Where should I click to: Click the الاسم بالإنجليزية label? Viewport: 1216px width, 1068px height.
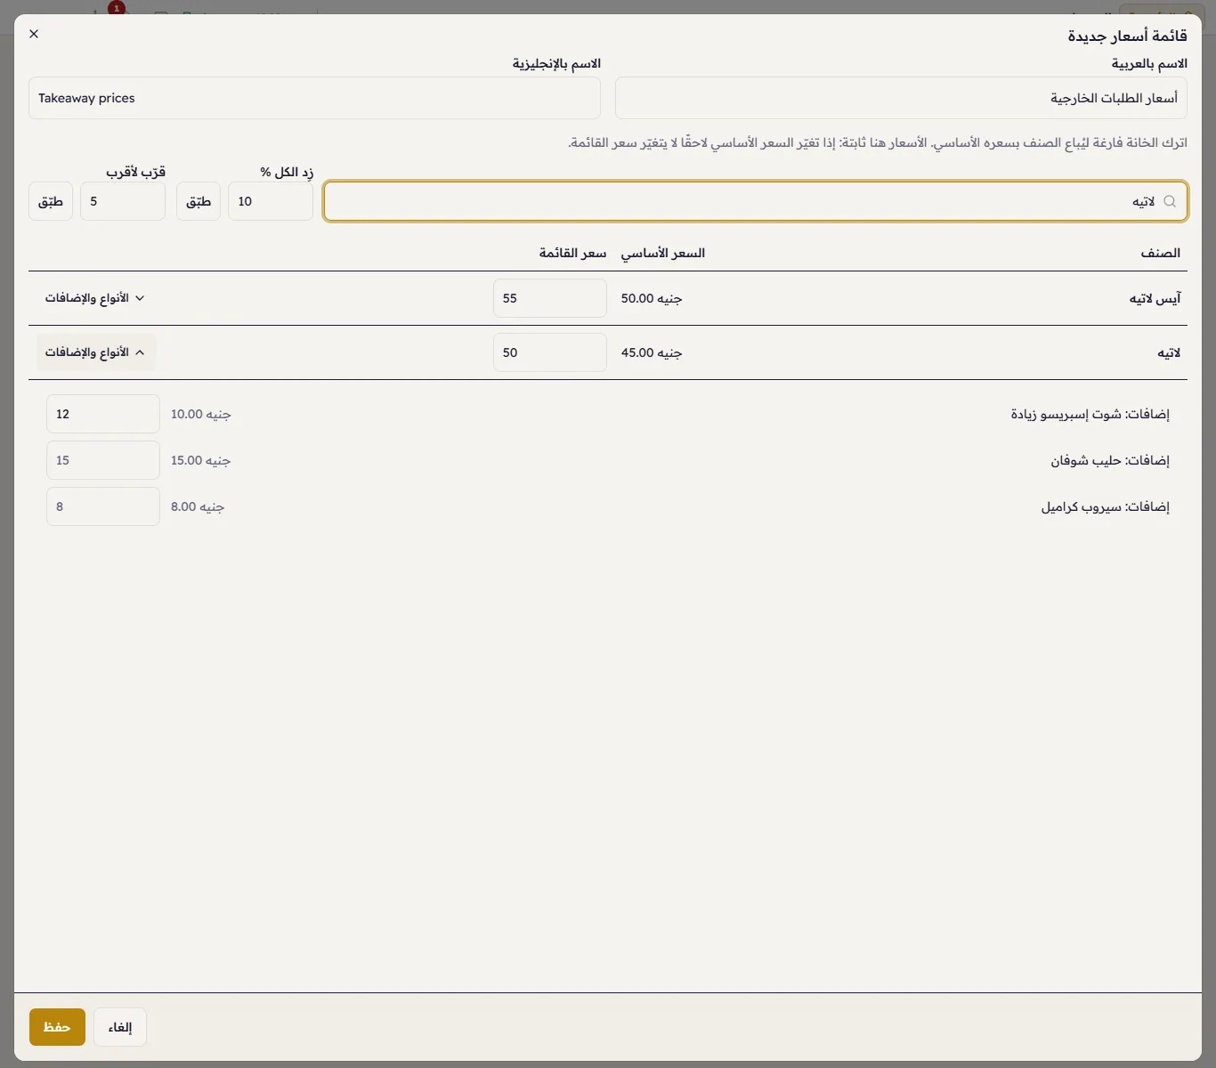tap(556, 63)
